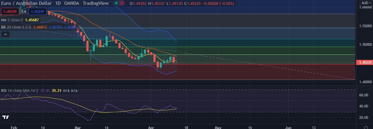Click the 13 date label on the time axis
Screen dimensions: 373x129
[313, 128]
